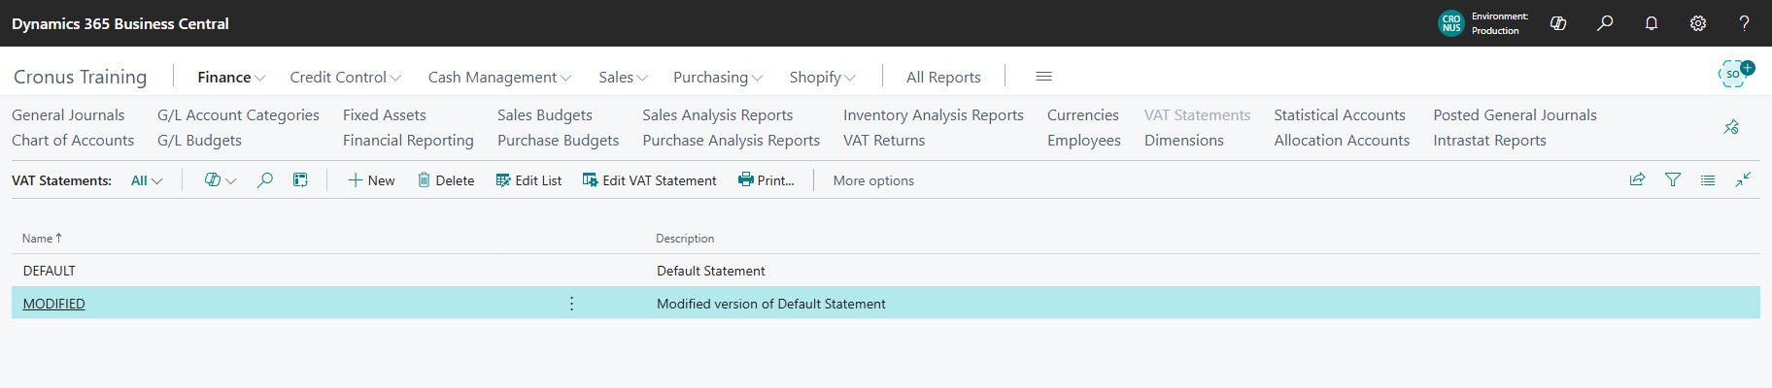Image resolution: width=1772 pixels, height=388 pixels.
Task: Collapse the page with arrows icon
Action: pos(1744,179)
